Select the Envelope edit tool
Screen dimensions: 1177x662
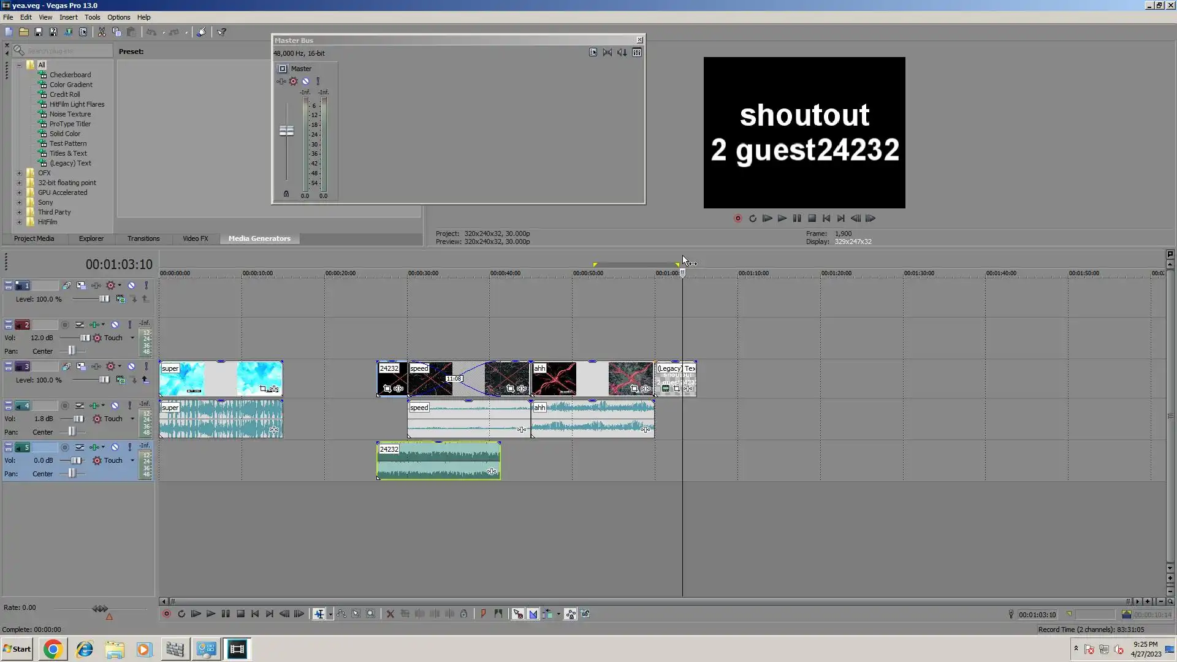click(x=341, y=614)
